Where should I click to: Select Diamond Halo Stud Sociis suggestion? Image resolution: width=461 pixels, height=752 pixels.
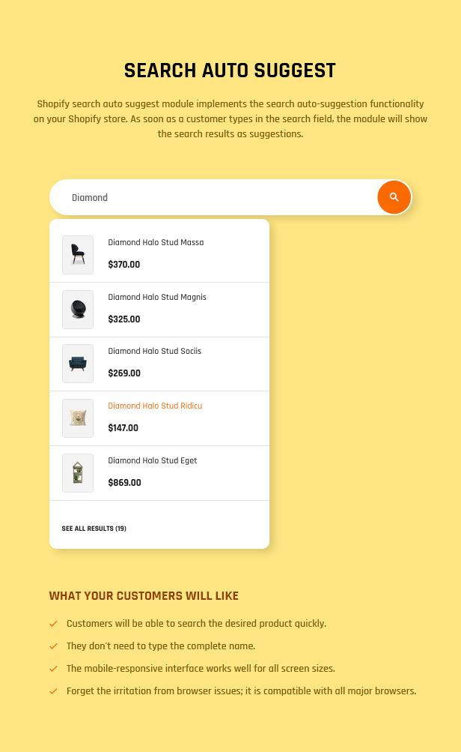[155, 351]
